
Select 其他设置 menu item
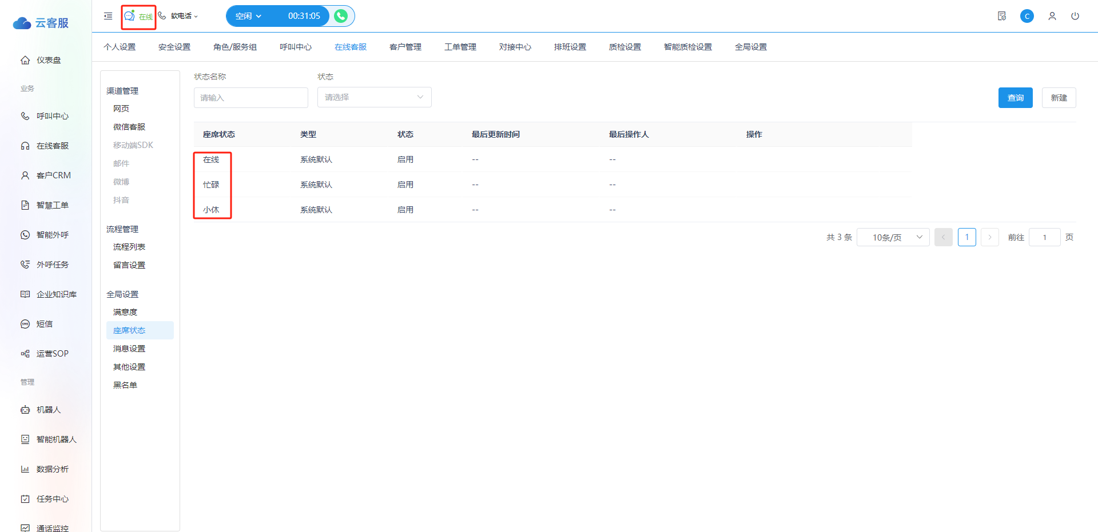[x=129, y=367]
